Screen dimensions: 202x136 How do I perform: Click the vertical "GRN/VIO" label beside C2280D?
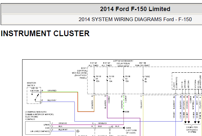tap(122, 105)
